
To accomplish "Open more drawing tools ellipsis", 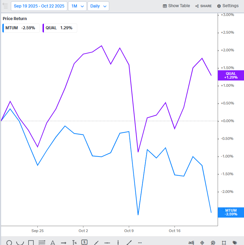I will click(140, 243).
